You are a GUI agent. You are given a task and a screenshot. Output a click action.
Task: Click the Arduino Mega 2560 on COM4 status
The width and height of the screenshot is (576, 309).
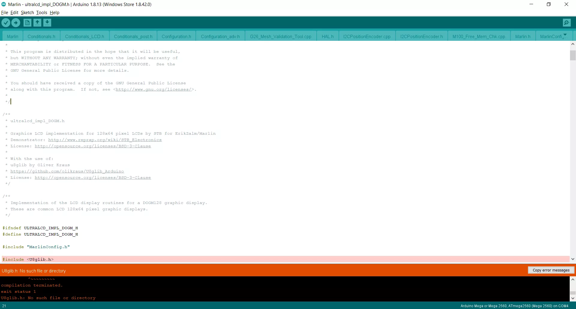point(514,306)
